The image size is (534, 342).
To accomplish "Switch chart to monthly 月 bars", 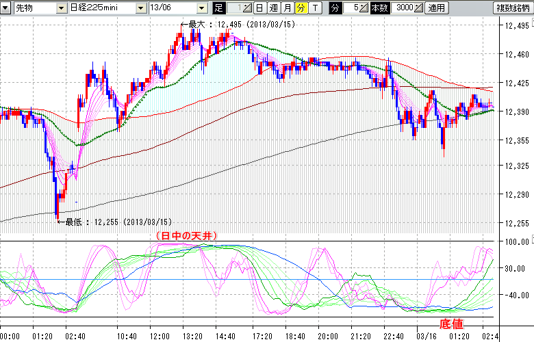I will 287,8.
